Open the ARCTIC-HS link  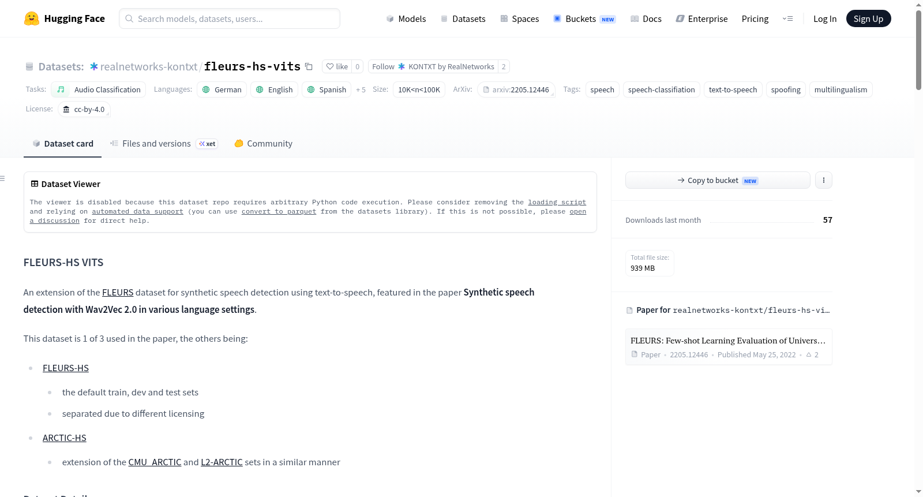(65, 438)
